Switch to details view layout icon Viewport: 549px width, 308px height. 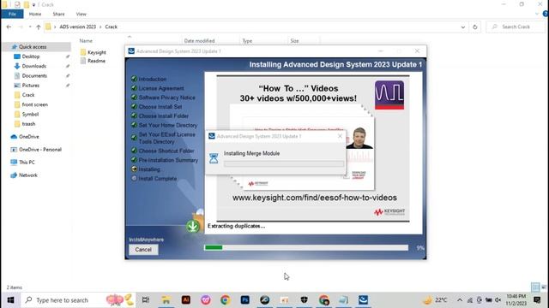535,287
